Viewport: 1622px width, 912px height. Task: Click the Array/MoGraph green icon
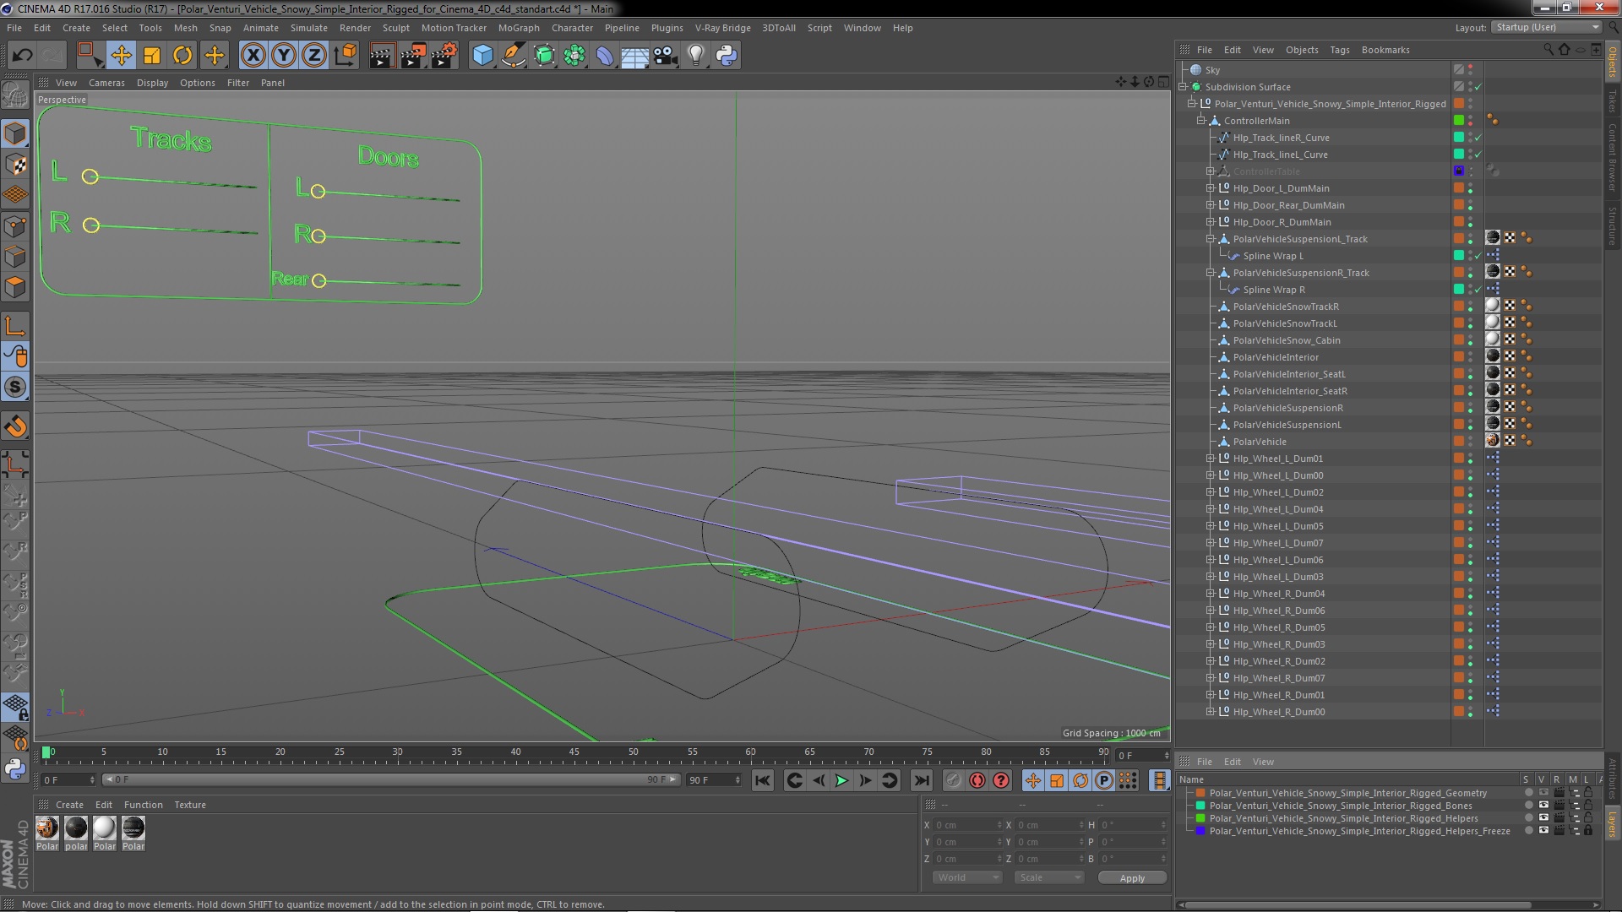click(574, 56)
